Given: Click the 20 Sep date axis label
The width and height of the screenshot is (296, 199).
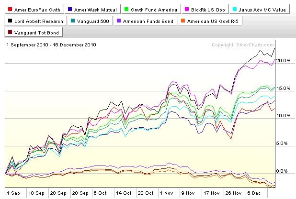Looking at the screenshot, I should click(x=58, y=193).
